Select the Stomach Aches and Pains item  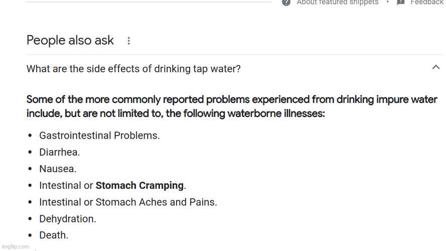(x=128, y=202)
